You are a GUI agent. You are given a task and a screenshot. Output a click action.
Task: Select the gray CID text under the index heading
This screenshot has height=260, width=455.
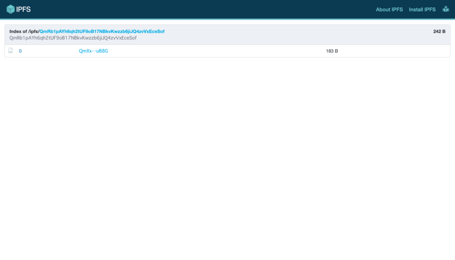73,38
